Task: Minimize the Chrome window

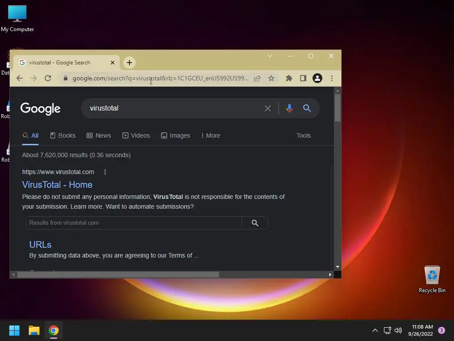Action: pos(290,56)
